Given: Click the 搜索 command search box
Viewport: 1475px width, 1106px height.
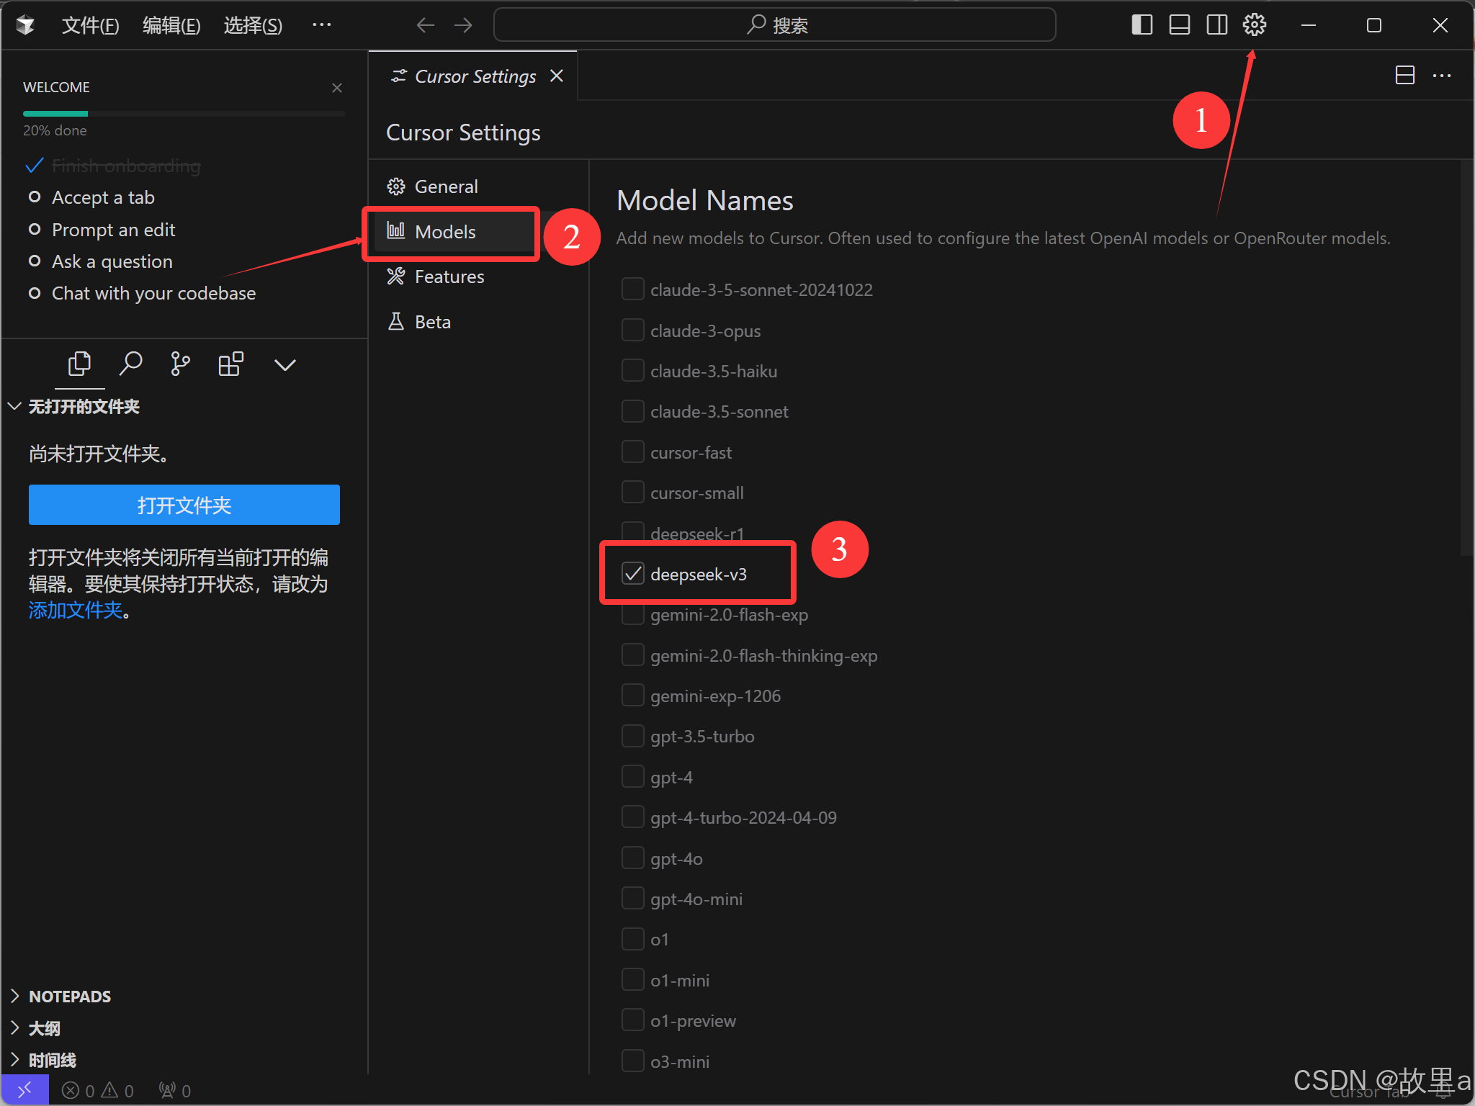Looking at the screenshot, I should [774, 26].
